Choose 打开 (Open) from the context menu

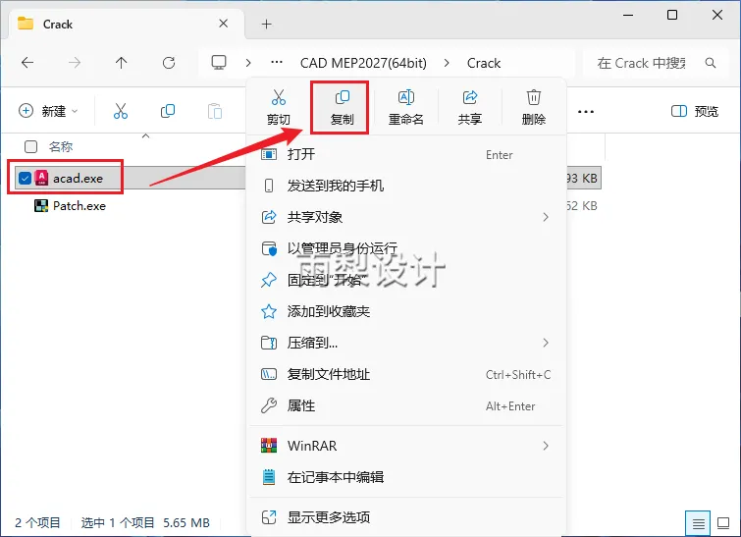(x=407, y=154)
